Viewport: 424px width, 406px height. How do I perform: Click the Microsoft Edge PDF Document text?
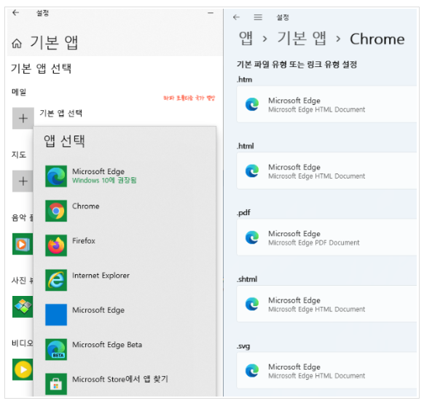(314, 243)
